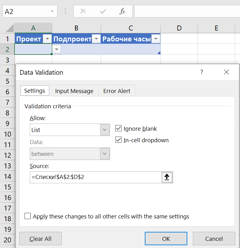Select row 3 header

[x=7, y=60]
